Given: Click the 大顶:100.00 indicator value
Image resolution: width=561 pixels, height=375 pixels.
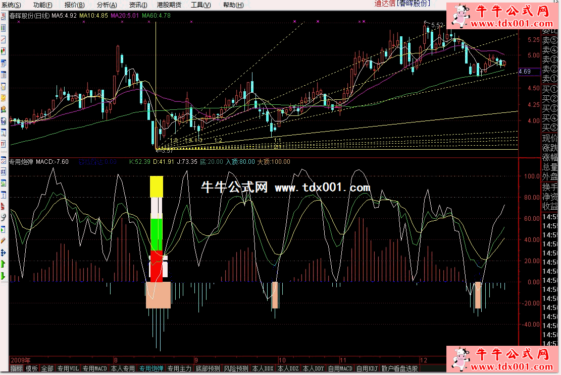Looking at the screenshot, I should click(274, 162).
